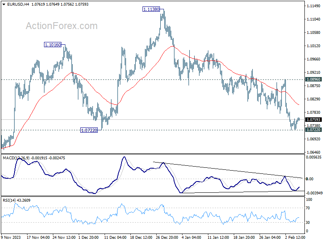Click the 1.10160 peak price label
Viewport: 323px width, 242px height.
pyautogui.click(x=53, y=45)
